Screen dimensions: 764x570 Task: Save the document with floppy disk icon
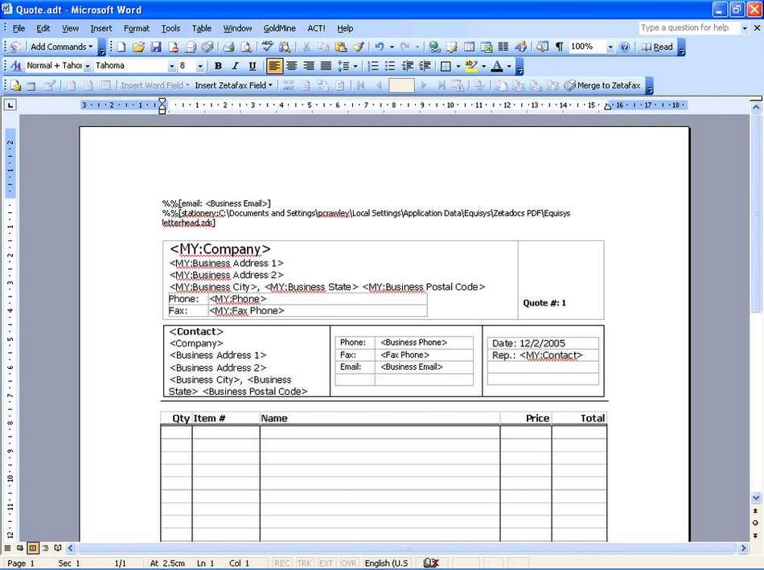coord(155,47)
